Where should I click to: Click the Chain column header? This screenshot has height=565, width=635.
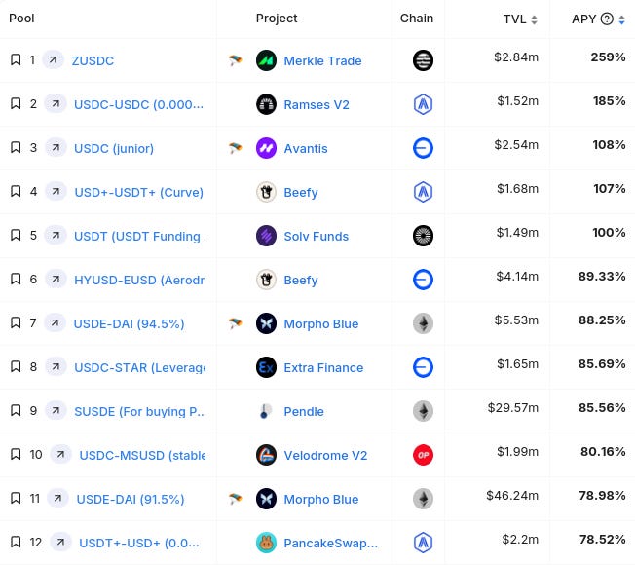(417, 19)
